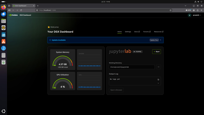Click the Output Log text area
The width and height of the screenshot is (204, 115).
135,81
